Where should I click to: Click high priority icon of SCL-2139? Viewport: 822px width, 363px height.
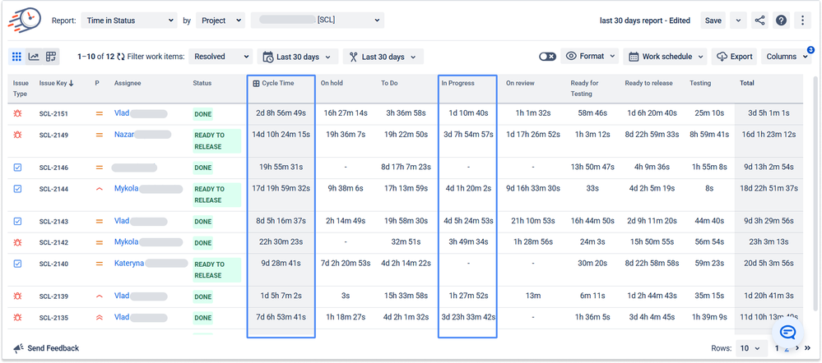pos(99,296)
